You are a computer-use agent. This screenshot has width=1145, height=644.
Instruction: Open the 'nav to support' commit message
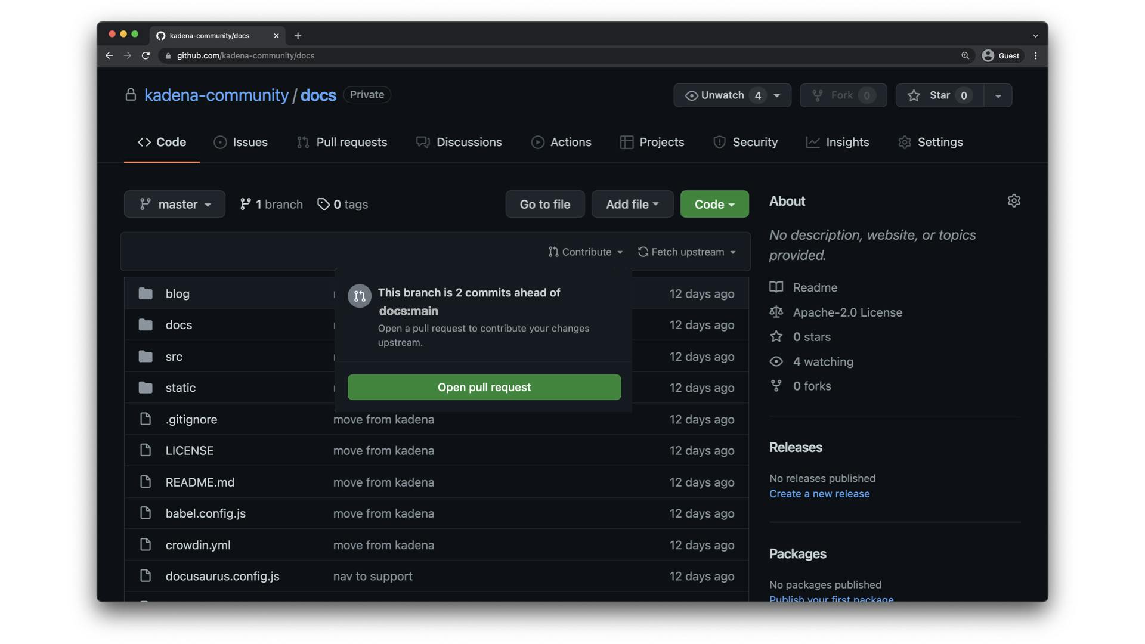(x=373, y=576)
